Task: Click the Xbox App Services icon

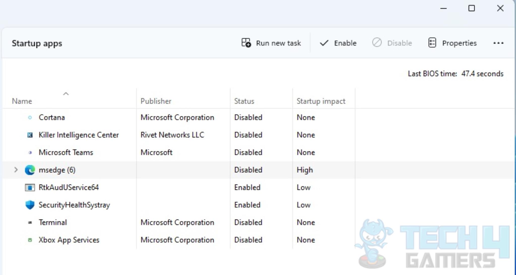Action: (30, 240)
